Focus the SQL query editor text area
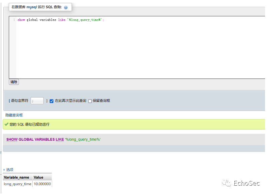 [x=137, y=47]
